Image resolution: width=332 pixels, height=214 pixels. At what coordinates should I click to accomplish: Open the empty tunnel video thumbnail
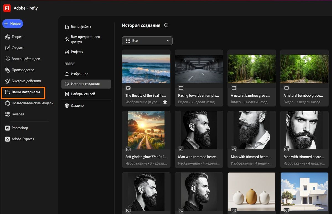pyautogui.click(x=199, y=69)
